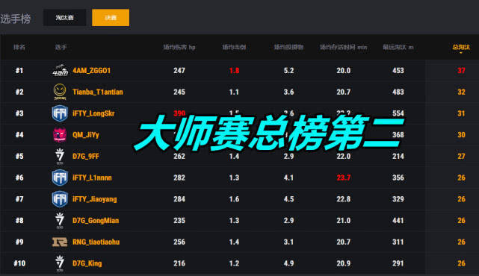Click the Tianba smiley team logo
479x276 pixels.
tap(60, 92)
